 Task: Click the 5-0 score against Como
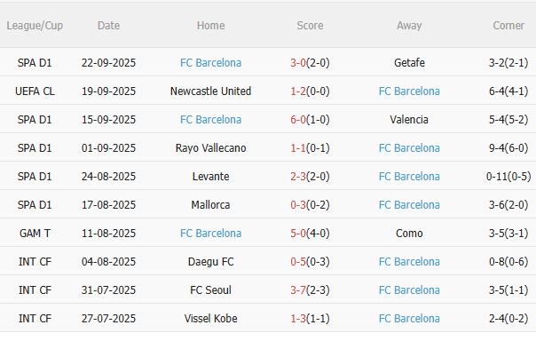point(298,233)
